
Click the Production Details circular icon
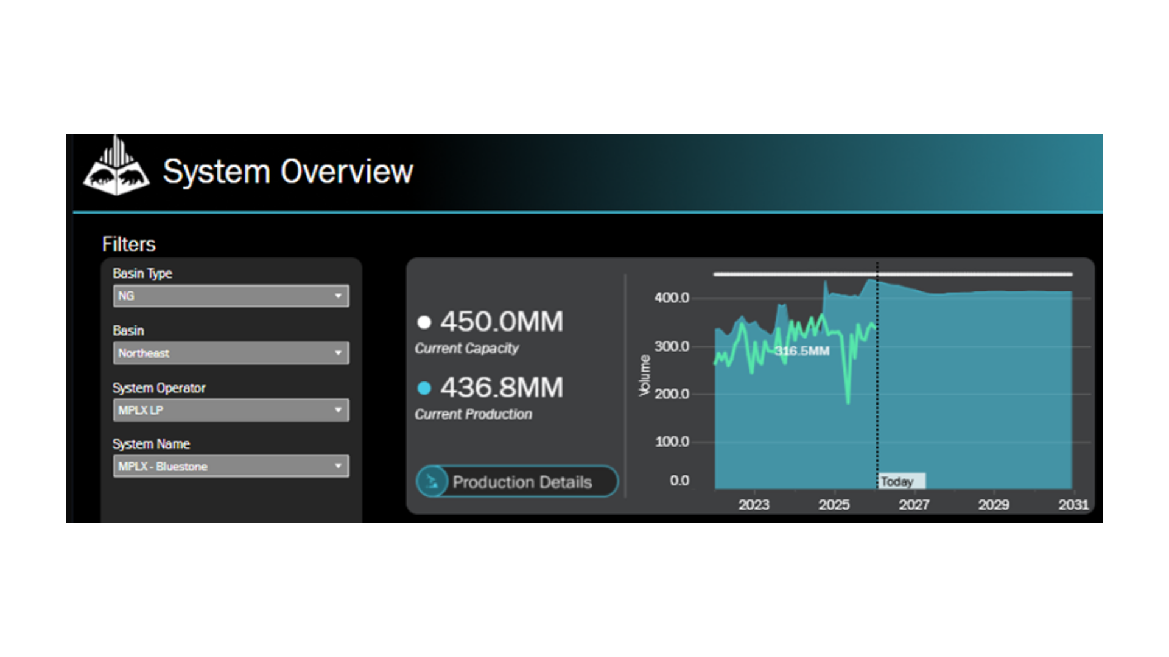coord(432,482)
